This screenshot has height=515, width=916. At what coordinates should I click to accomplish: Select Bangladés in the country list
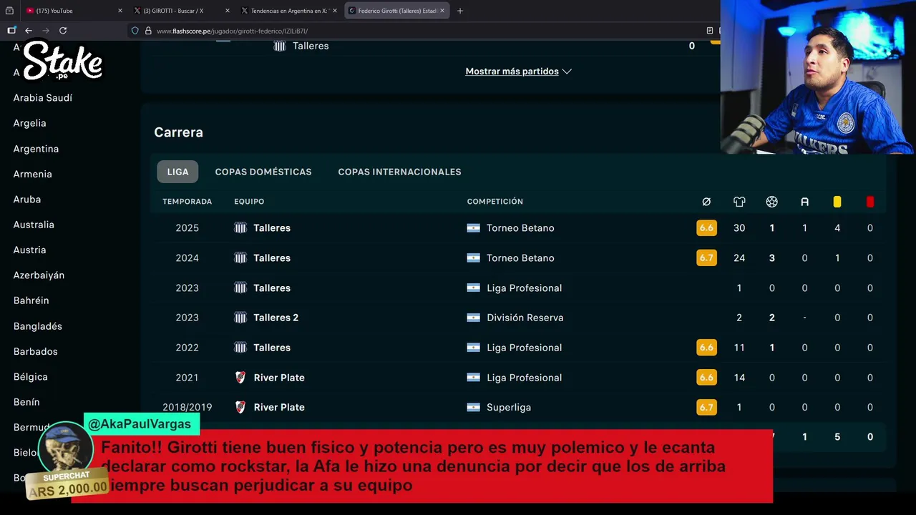click(x=38, y=326)
